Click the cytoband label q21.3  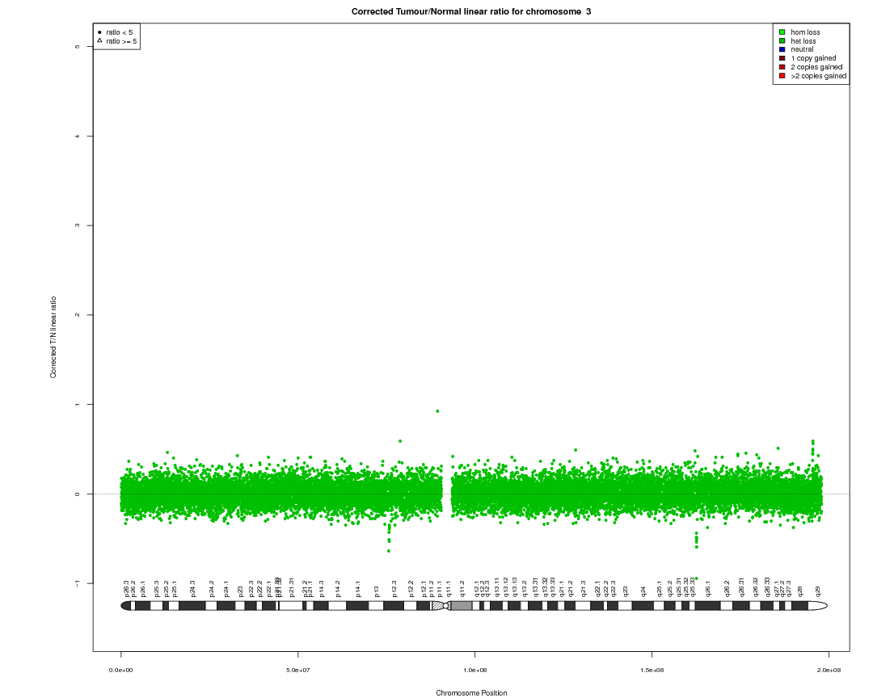tap(584, 589)
